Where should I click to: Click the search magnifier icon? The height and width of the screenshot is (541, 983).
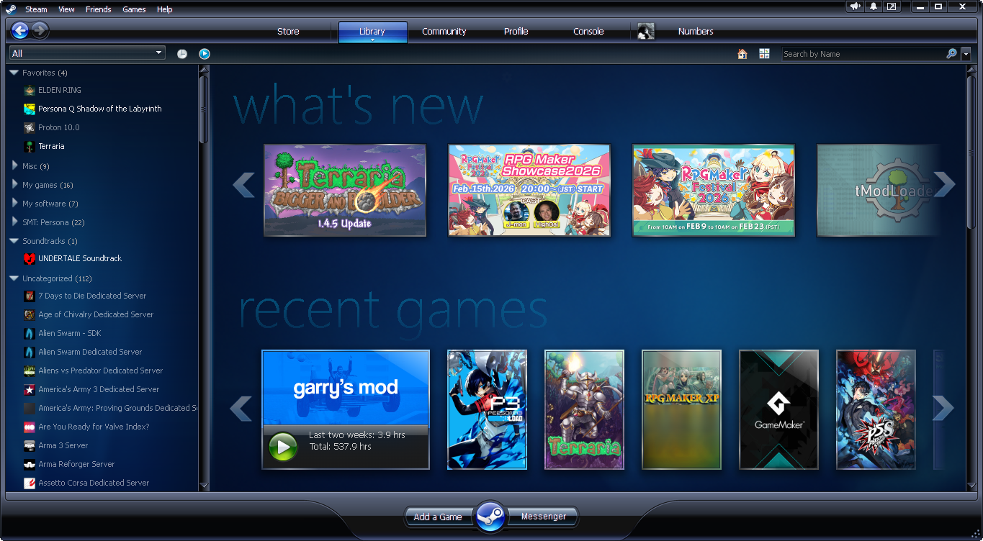pyautogui.click(x=951, y=54)
